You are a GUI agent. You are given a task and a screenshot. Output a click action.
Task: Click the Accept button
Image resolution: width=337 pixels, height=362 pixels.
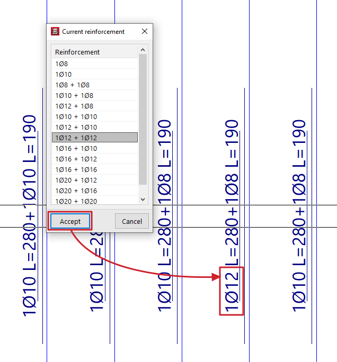70,221
